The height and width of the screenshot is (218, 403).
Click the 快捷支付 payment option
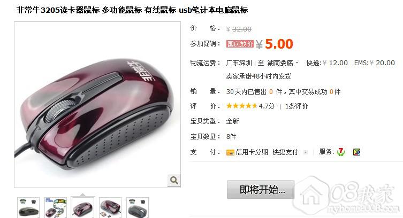285,152
